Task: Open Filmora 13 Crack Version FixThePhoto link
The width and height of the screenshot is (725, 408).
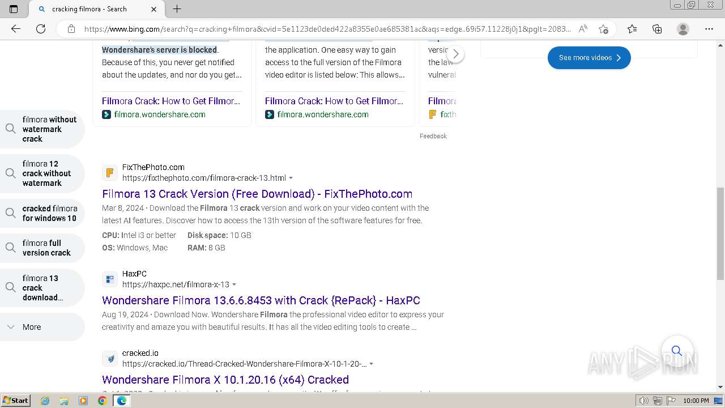Action: (257, 194)
